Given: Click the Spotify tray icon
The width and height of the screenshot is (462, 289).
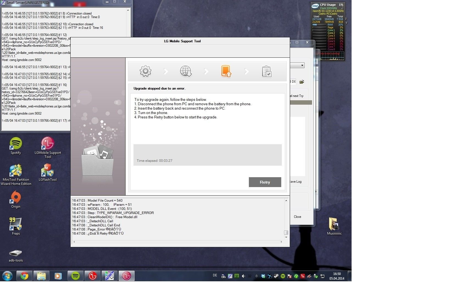Looking at the screenshot, I should pos(283,276).
